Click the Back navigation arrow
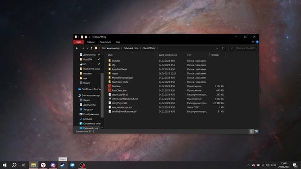 click(77, 48)
